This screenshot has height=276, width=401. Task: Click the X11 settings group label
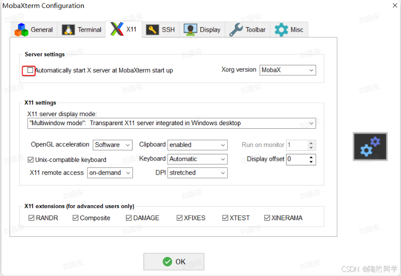pyautogui.click(x=40, y=103)
